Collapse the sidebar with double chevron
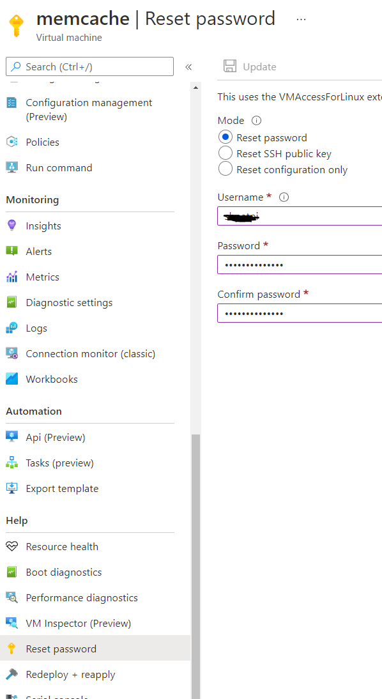Viewport: 382px width, 699px height. pyautogui.click(x=188, y=67)
